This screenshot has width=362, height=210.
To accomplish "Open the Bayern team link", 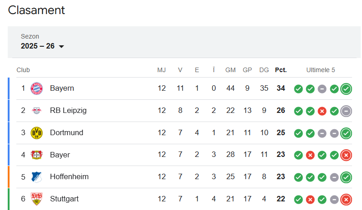I will (62, 88).
